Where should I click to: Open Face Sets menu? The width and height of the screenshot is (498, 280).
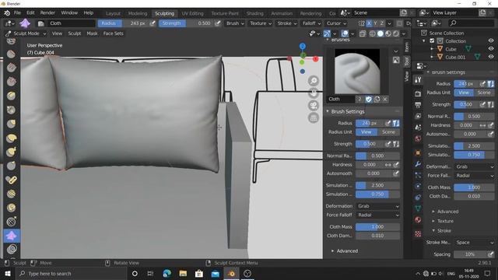pyautogui.click(x=113, y=33)
